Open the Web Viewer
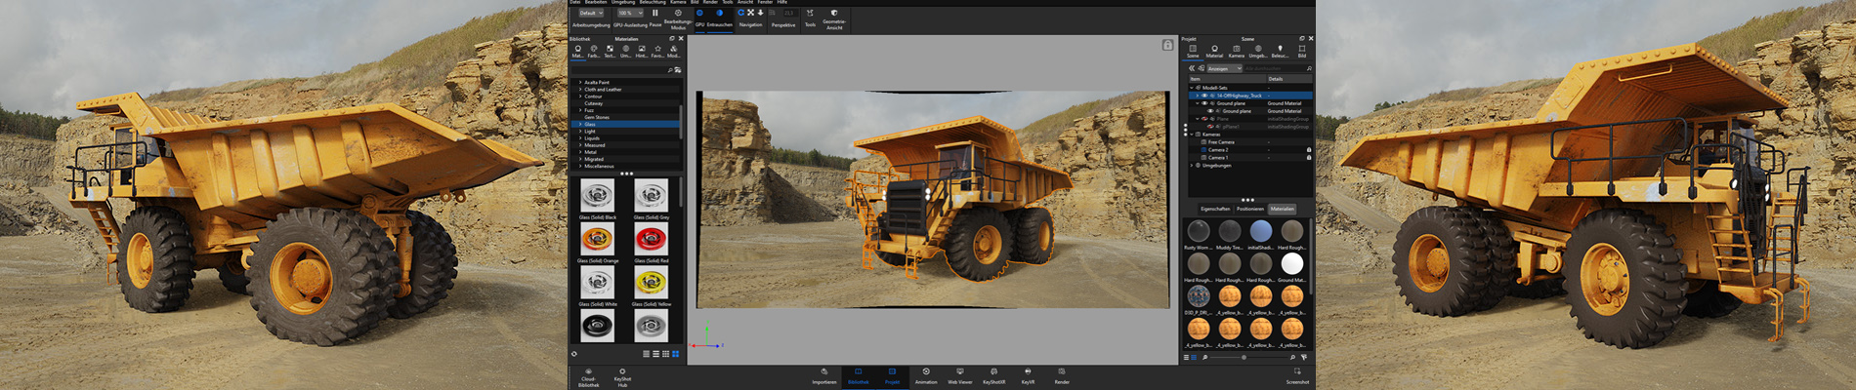Image resolution: width=1856 pixels, height=390 pixels. 959,372
